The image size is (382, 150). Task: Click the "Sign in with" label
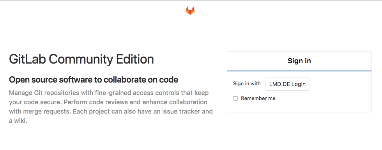tap(247, 84)
